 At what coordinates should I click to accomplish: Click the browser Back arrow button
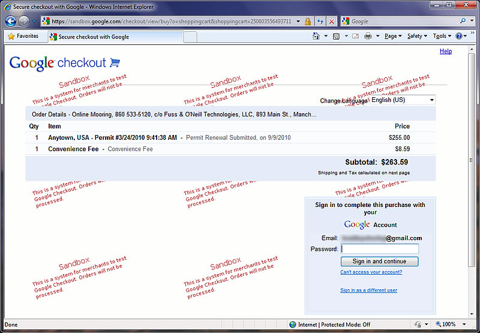[11, 21]
